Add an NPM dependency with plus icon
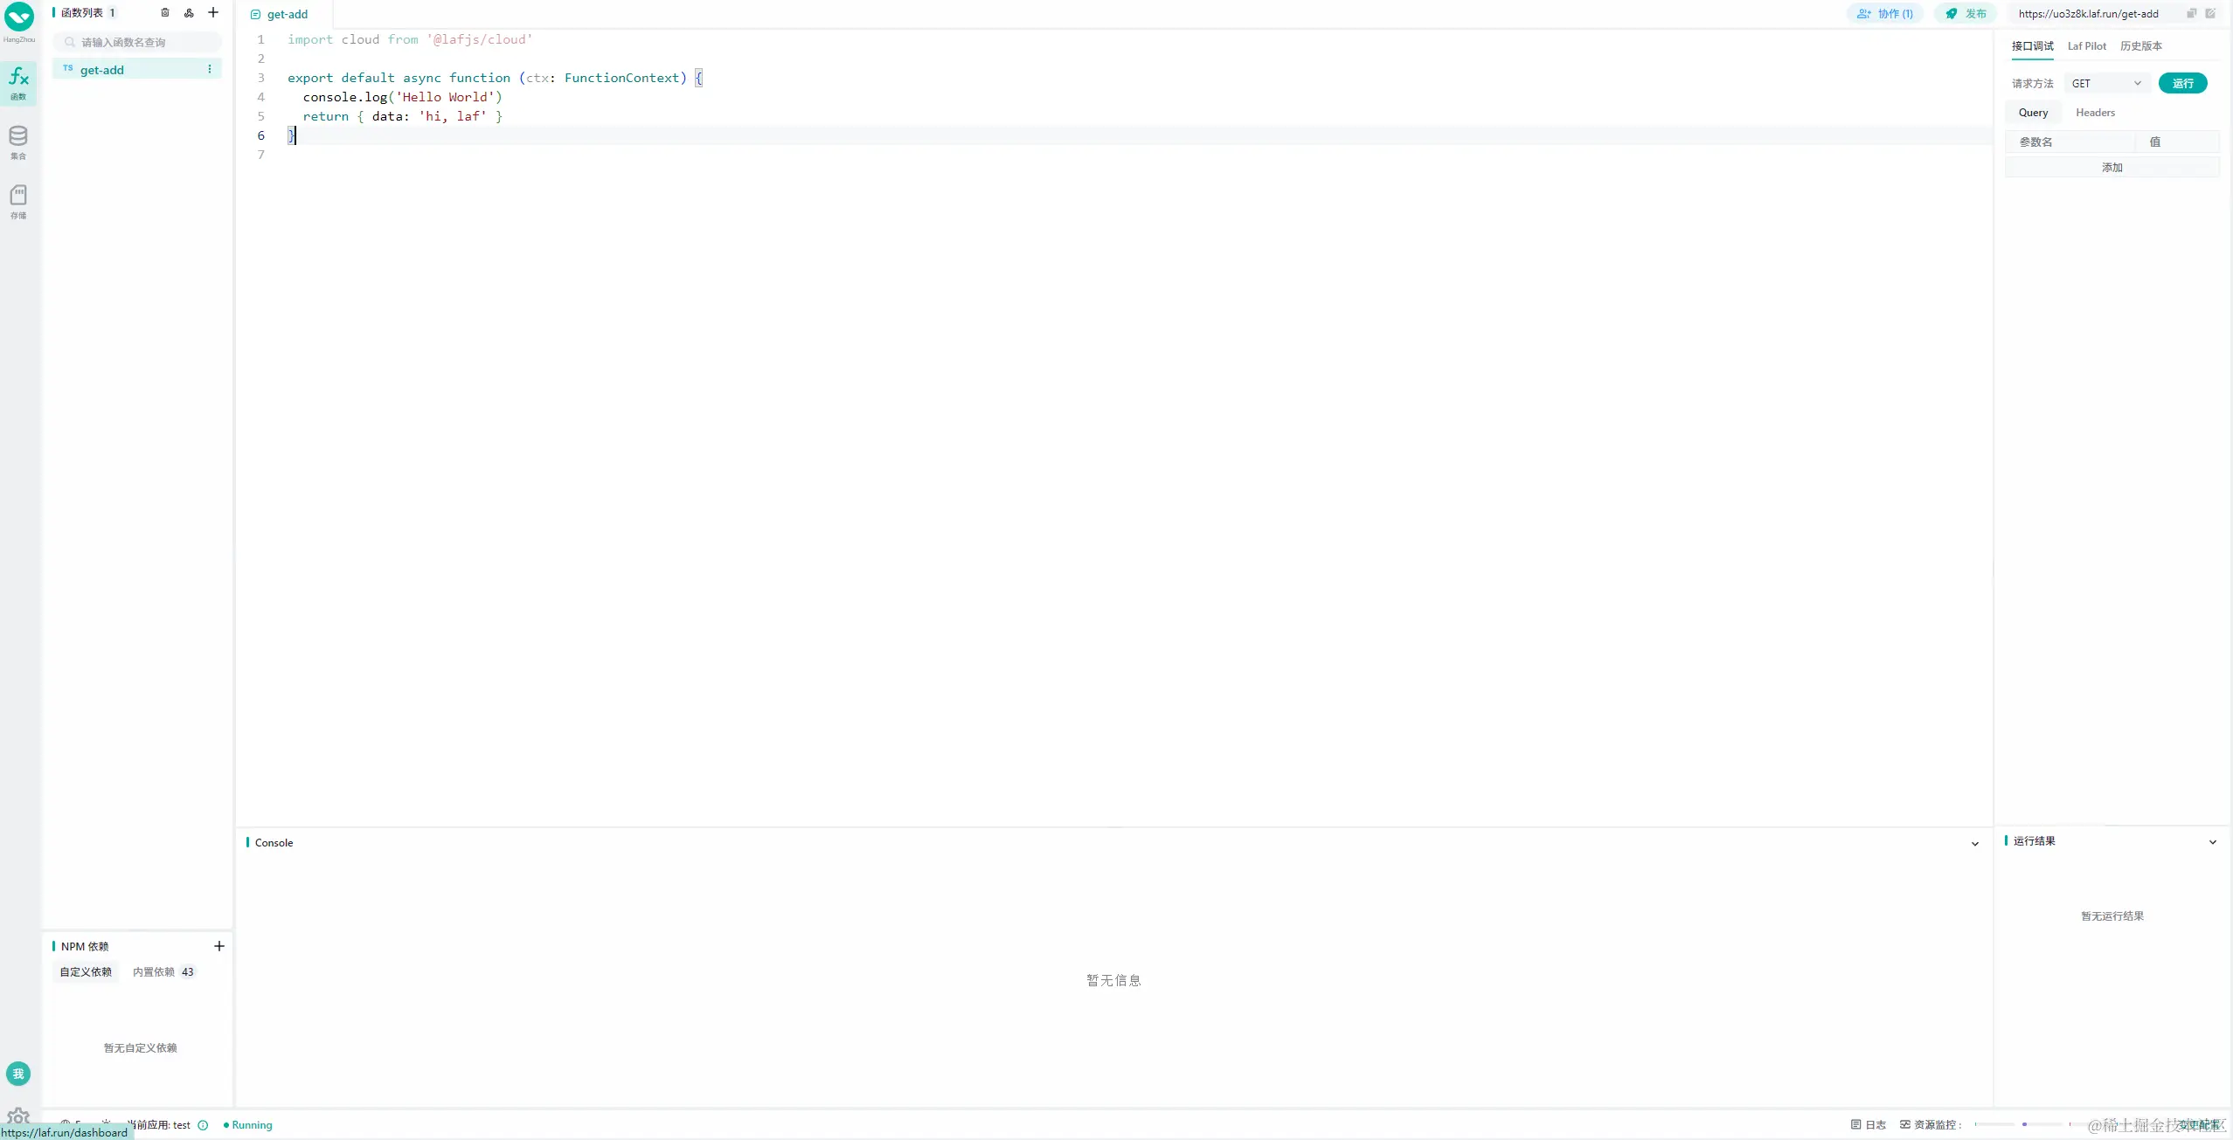Viewport: 2233px width, 1140px height. pyautogui.click(x=219, y=946)
